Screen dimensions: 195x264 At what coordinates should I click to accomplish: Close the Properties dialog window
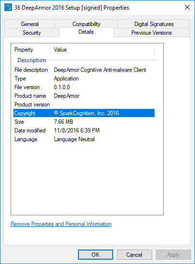tap(187, 7)
